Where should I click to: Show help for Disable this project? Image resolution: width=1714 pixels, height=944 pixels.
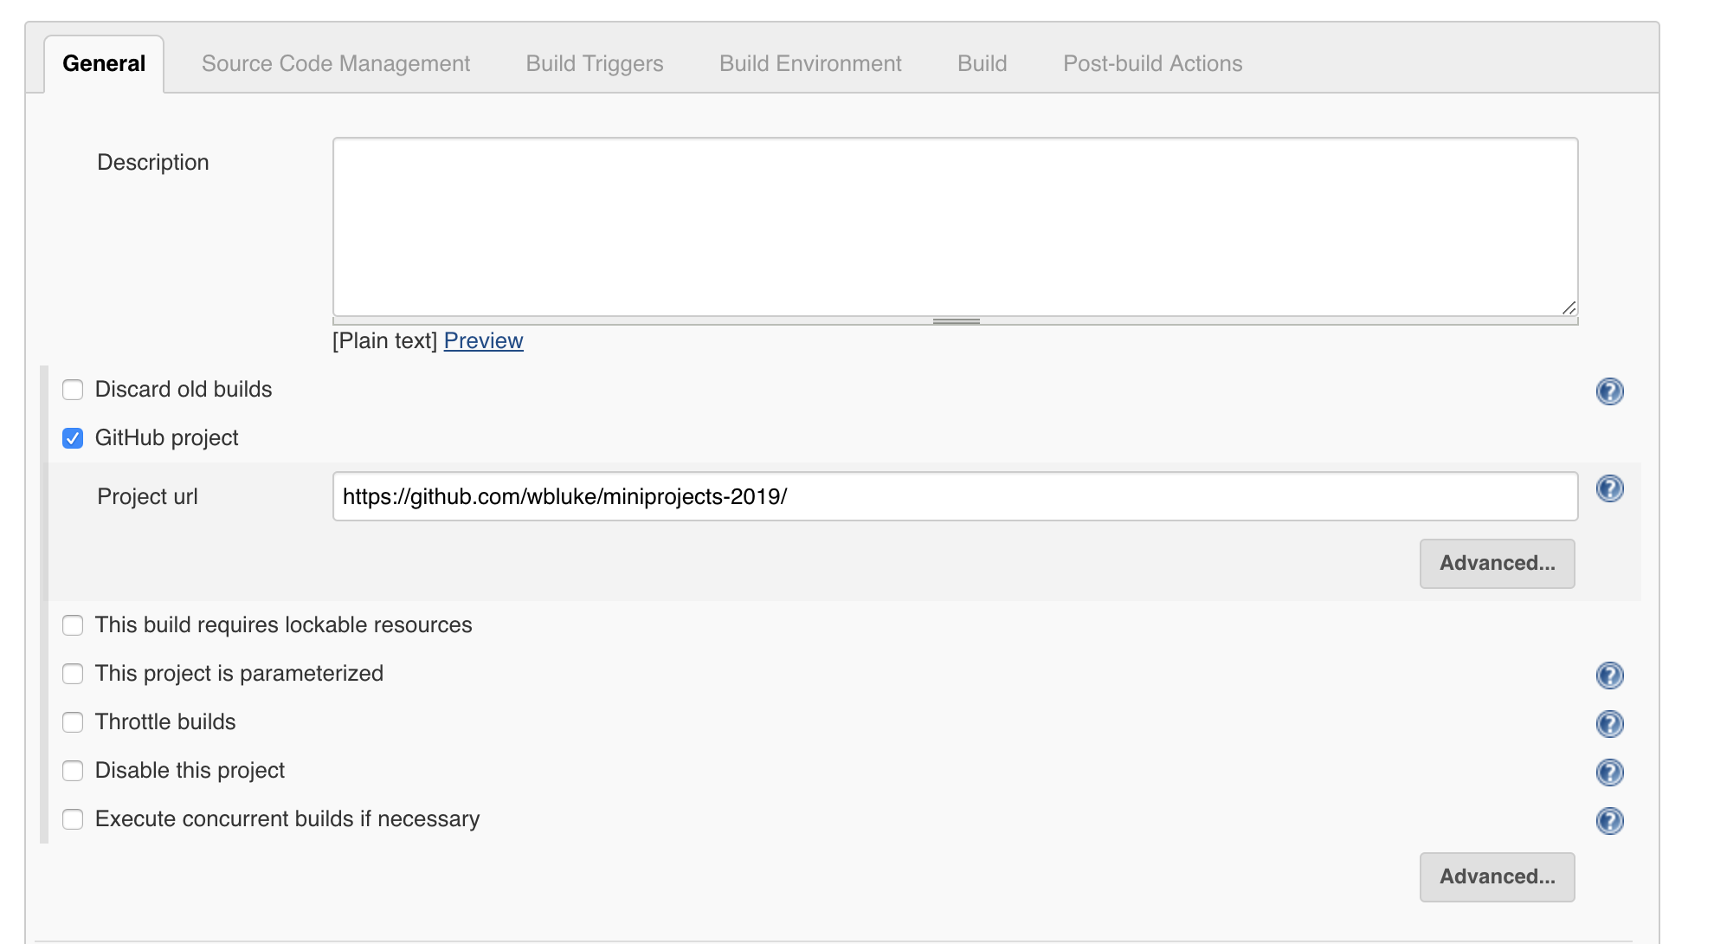click(x=1609, y=773)
